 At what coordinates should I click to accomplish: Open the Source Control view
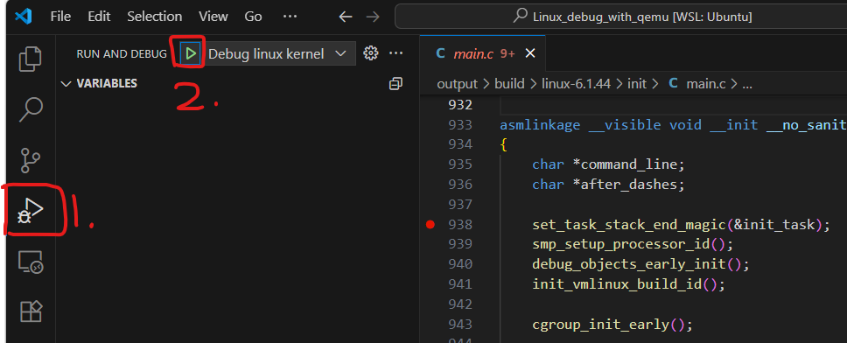31,160
